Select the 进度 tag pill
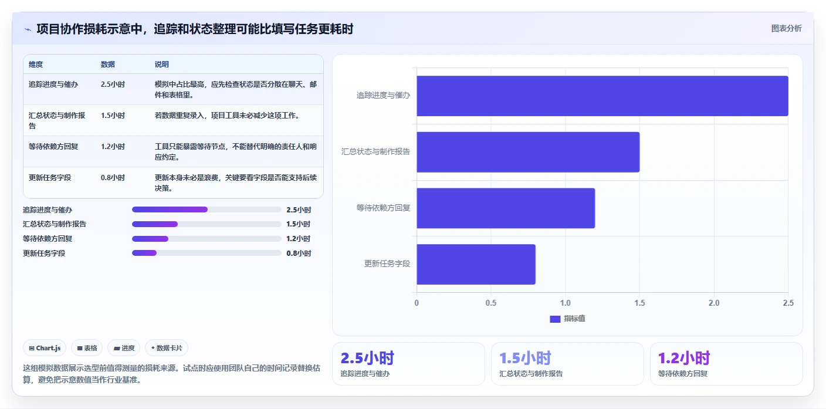826x409 pixels. click(124, 348)
